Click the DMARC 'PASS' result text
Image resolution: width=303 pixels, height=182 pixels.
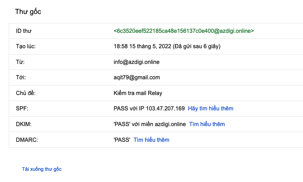point(122,140)
